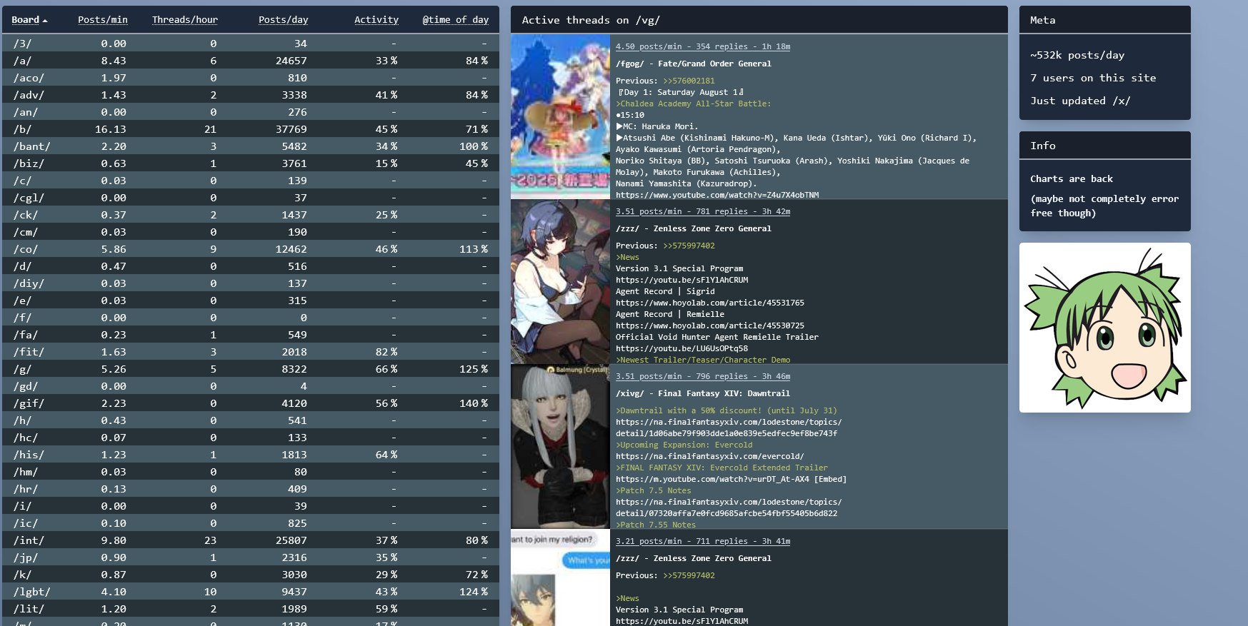Select the /jp/ board row

pos(251,557)
